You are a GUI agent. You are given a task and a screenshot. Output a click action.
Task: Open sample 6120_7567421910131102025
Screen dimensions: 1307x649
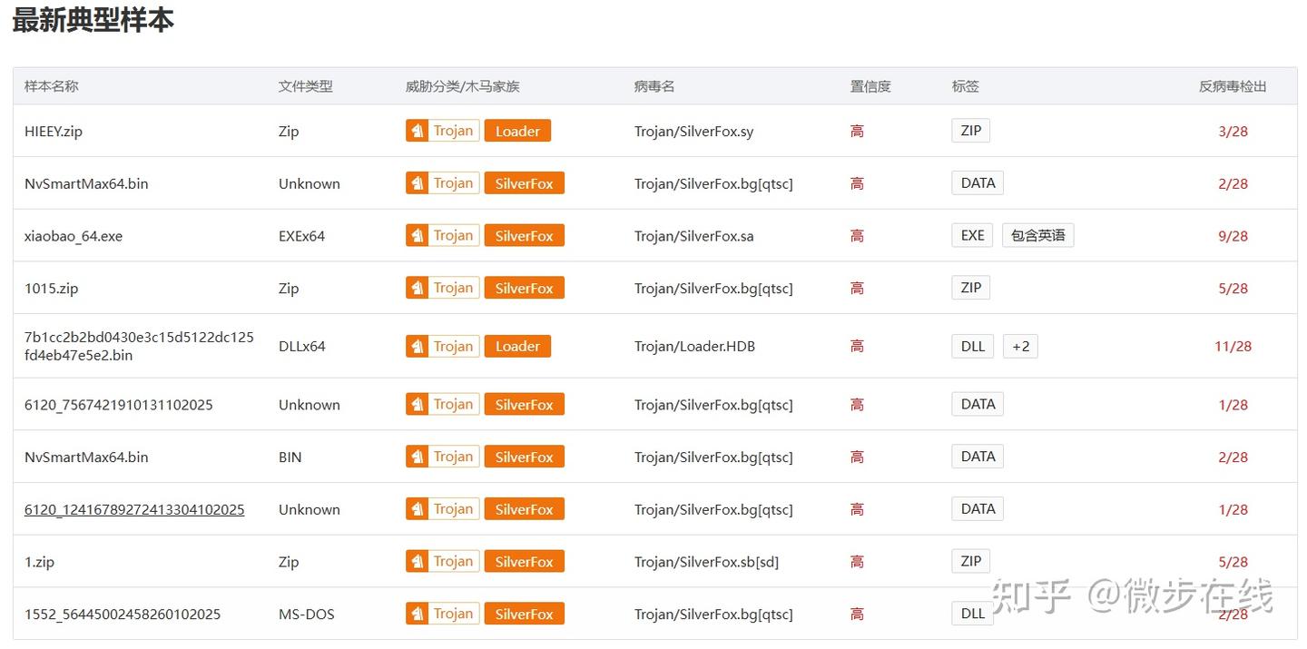[119, 405]
